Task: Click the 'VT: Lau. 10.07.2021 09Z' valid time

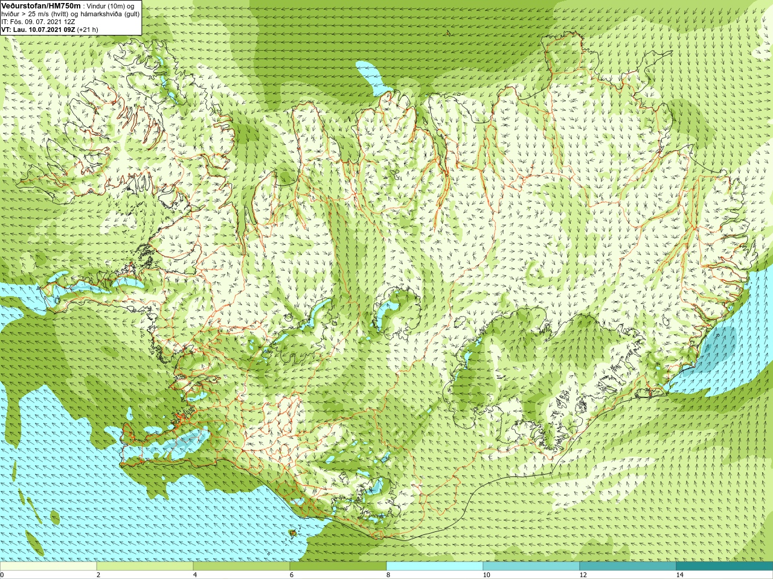Action: click(x=38, y=30)
